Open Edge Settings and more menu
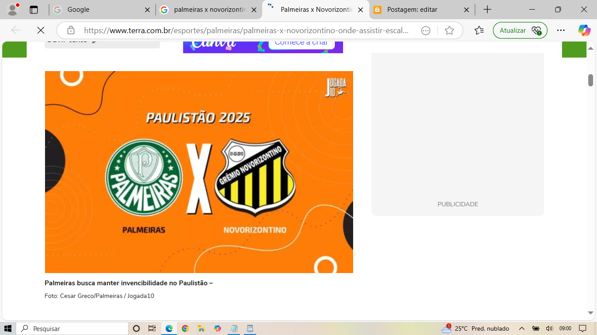 561,31
